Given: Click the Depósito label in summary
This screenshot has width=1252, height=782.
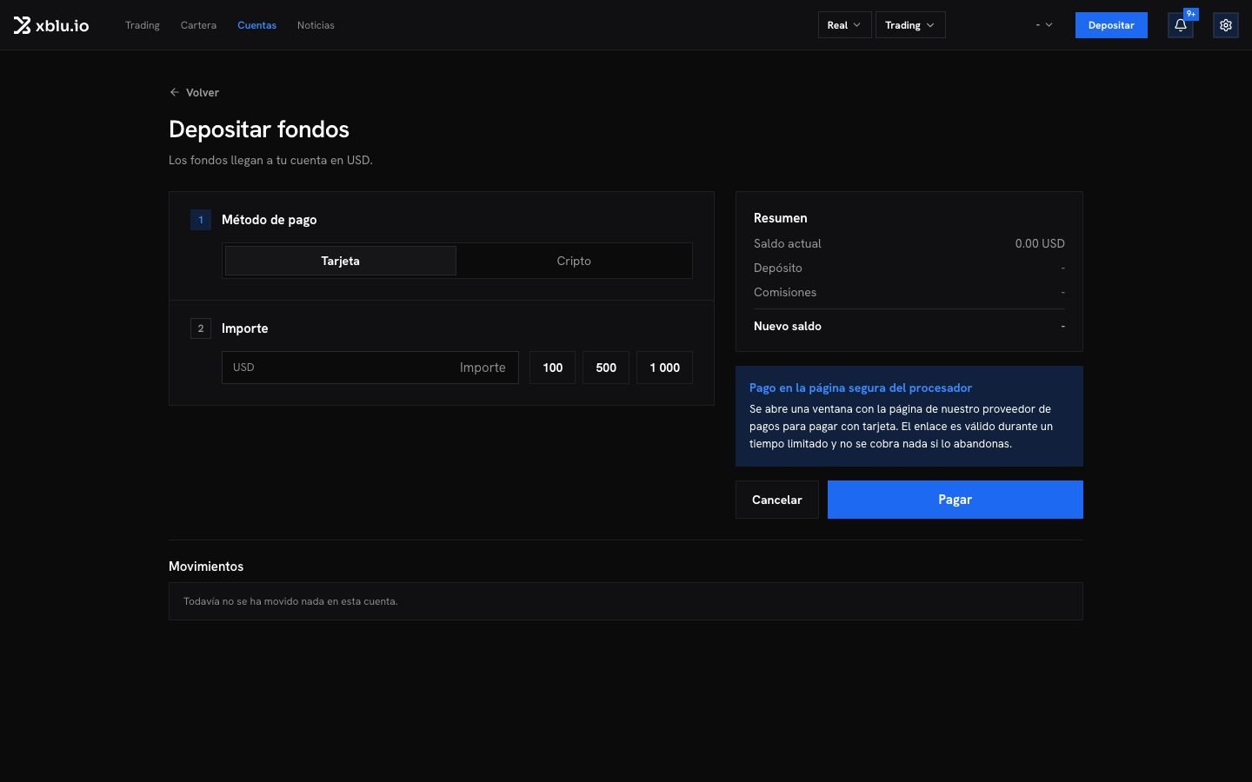Looking at the screenshot, I should (x=778, y=268).
